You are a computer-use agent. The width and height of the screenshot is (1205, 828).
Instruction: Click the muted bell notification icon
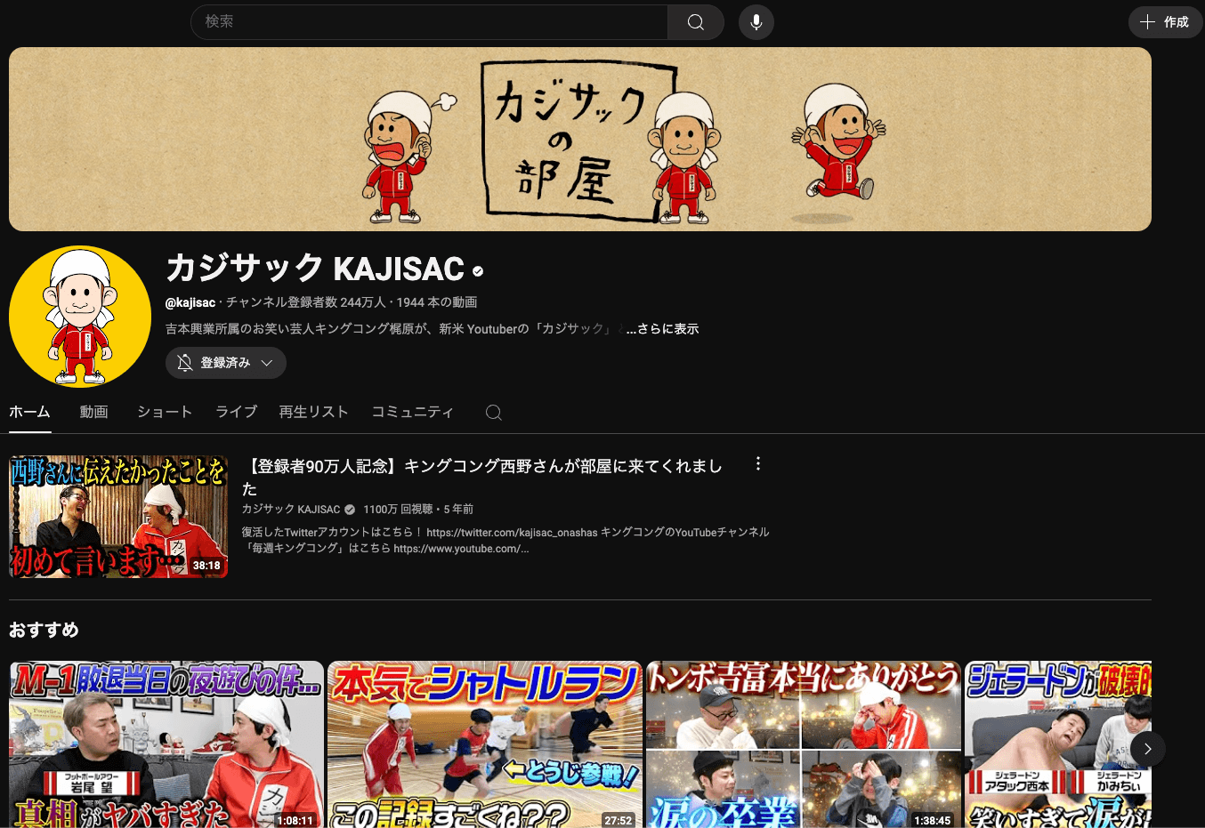click(x=185, y=363)
